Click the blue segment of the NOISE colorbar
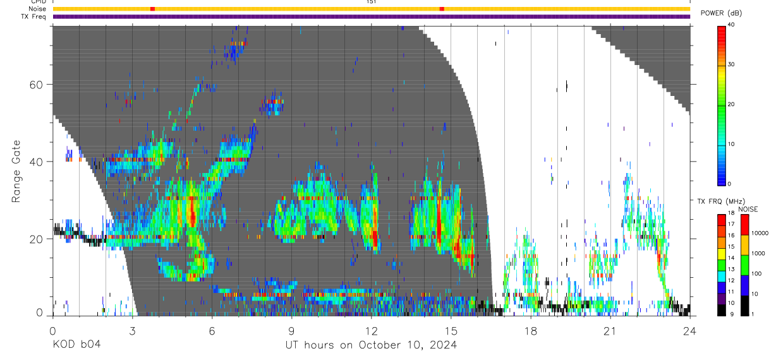This screenshot has width=776, height=358. [745, 285]
